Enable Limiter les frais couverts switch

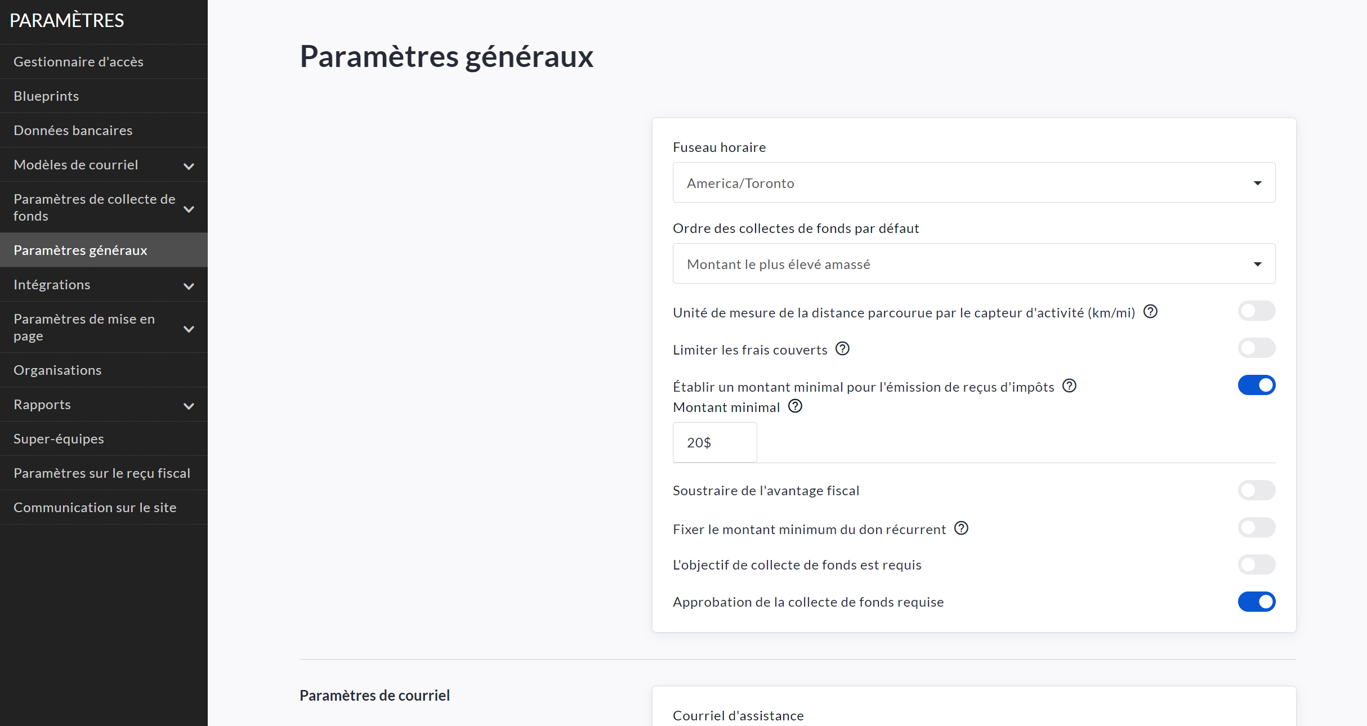point(1256,348)
